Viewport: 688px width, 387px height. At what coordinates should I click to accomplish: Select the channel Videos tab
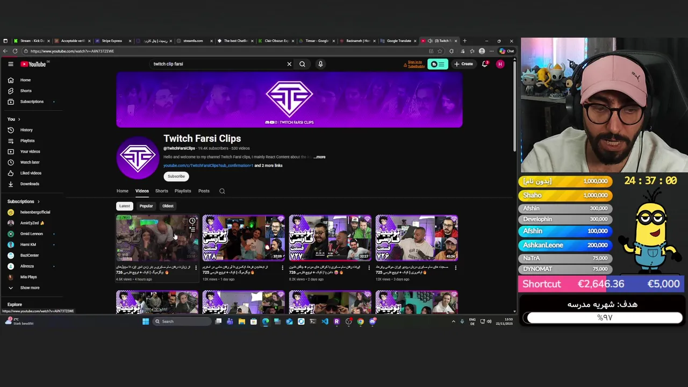[x=142, y=191]
